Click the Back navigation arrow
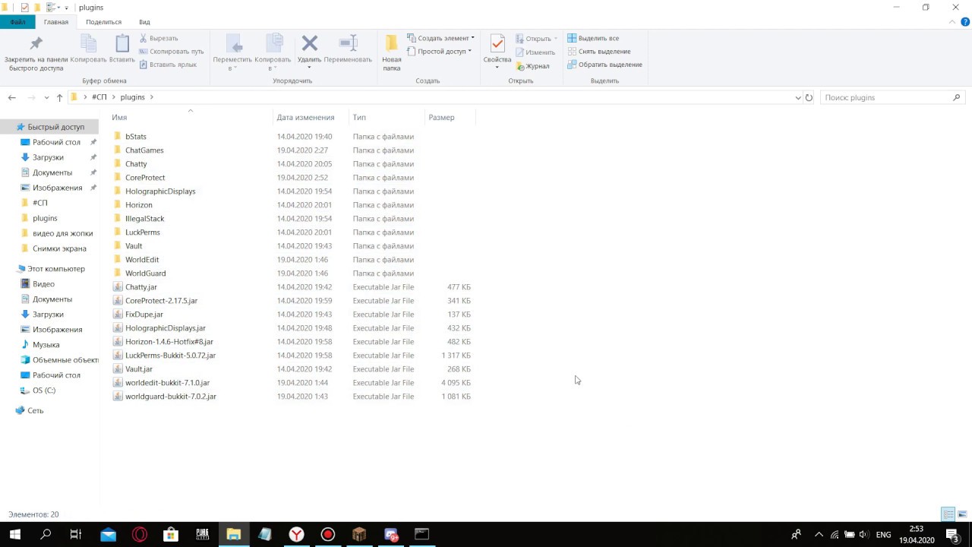 [x=11, y=97]
